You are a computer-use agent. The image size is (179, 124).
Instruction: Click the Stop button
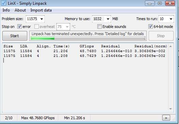coord(161,36)
